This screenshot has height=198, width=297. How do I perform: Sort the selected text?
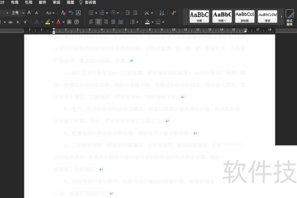(x=162, y=13)
